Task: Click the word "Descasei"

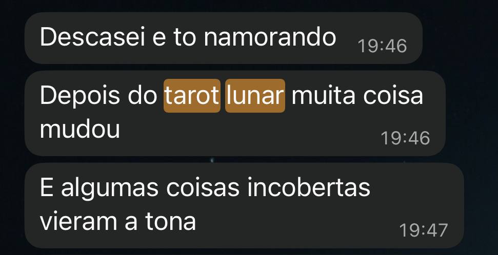Action: (93, 37)
